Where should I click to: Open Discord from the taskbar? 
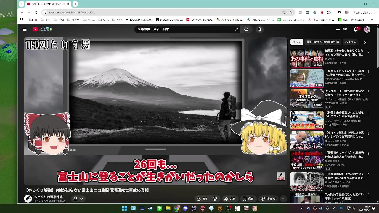tap(185, 208)
